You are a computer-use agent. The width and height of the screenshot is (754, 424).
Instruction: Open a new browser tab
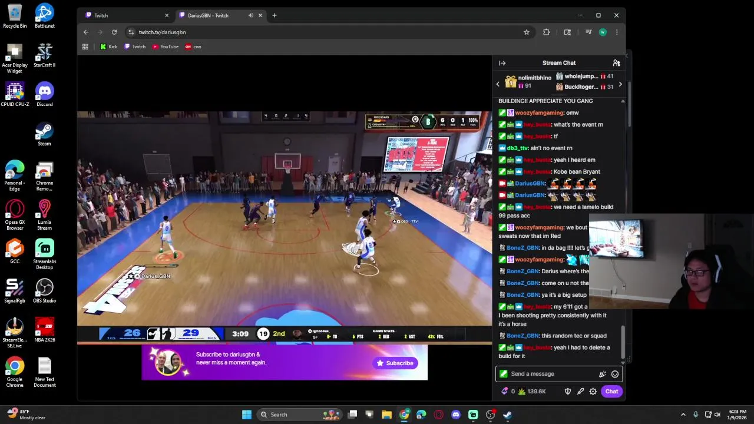click(275, 15)
